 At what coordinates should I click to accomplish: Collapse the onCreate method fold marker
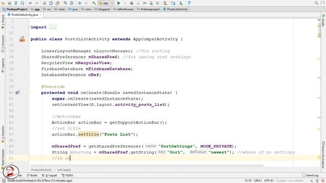pyautogui.click(x=30, y=93)
